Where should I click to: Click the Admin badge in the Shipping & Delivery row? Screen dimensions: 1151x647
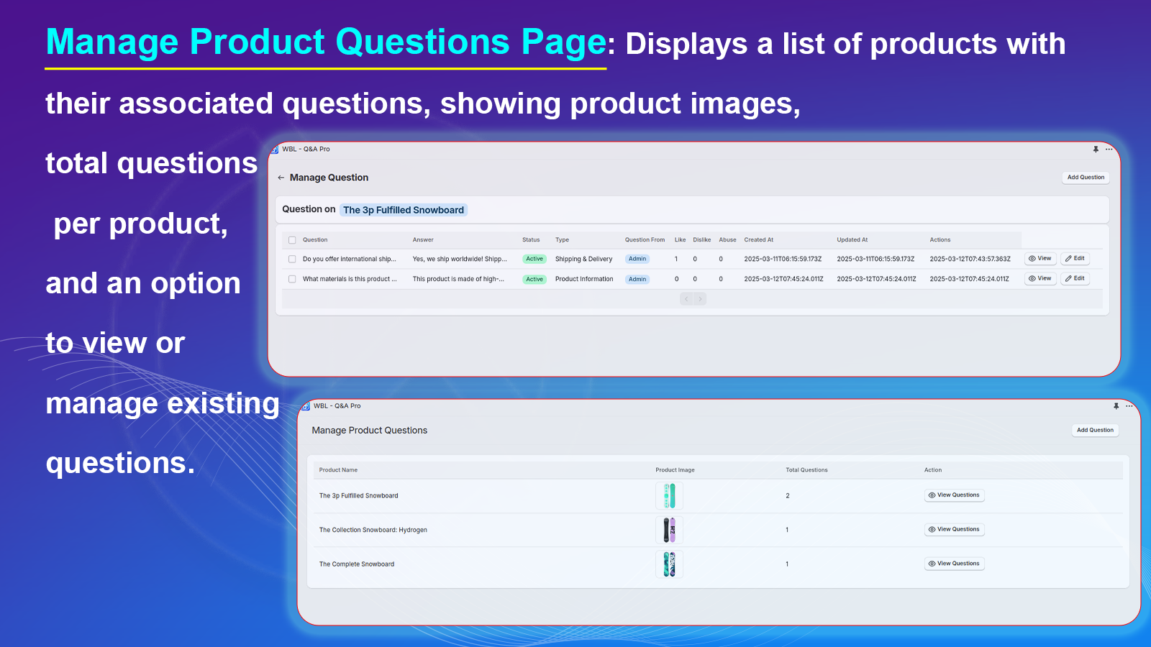coord(637,259)
